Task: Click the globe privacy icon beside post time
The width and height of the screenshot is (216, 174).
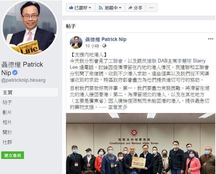Action: 104,46
